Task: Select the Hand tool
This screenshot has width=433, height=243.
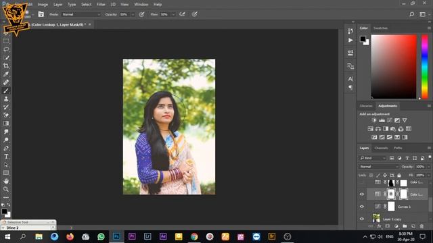Action: click(6, 181)
